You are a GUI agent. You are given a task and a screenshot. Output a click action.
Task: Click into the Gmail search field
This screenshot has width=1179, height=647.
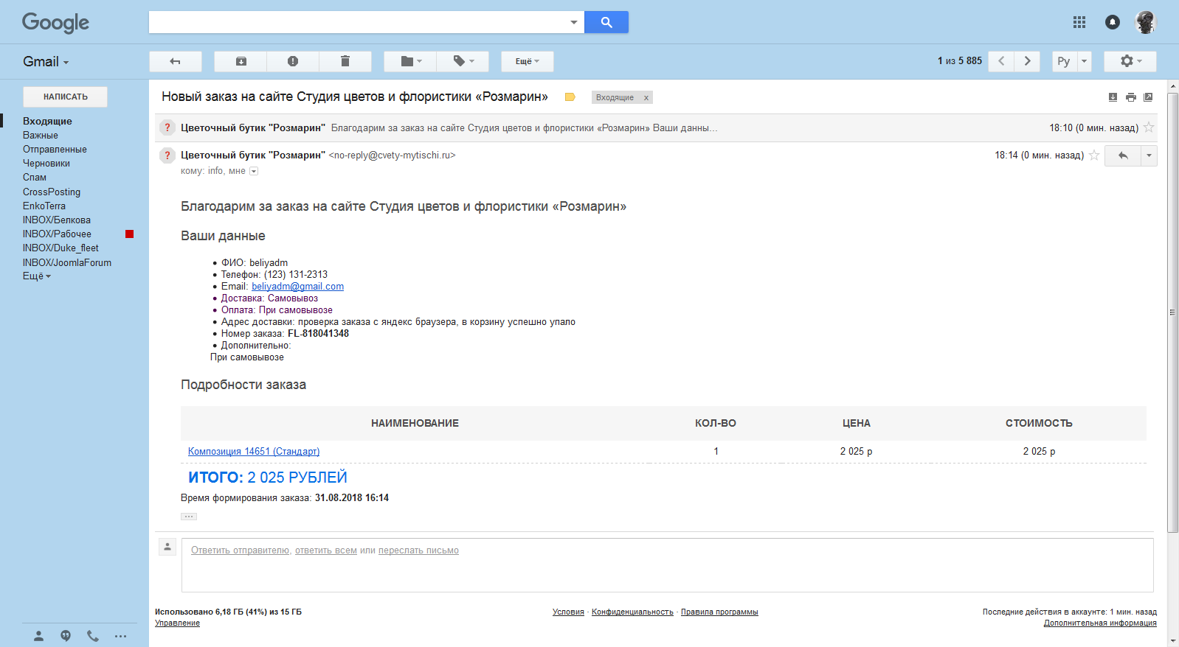point(358,22)
